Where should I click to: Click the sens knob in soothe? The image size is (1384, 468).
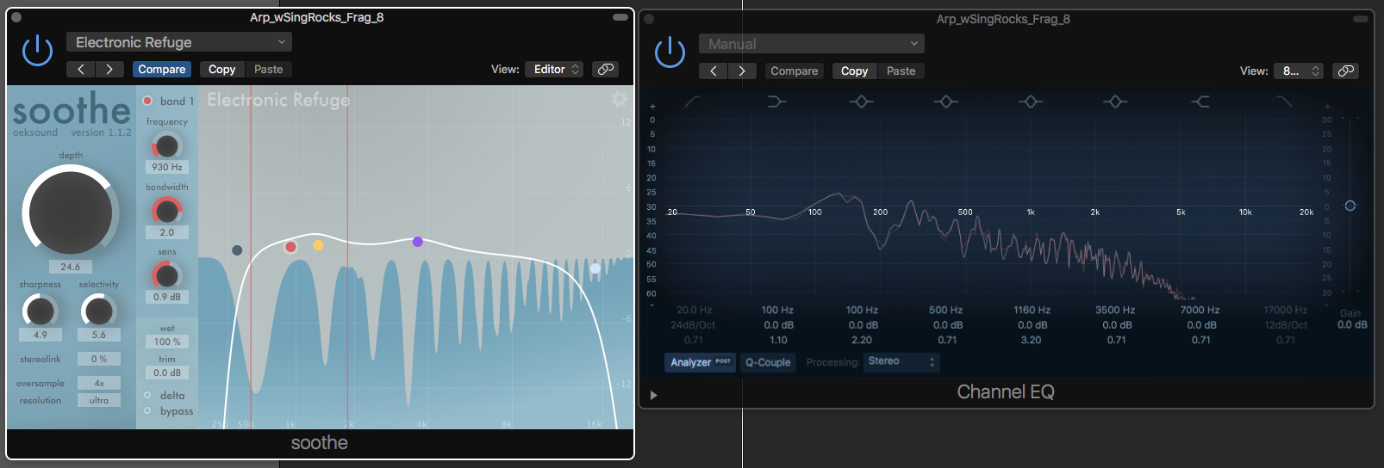coord(167,275)
